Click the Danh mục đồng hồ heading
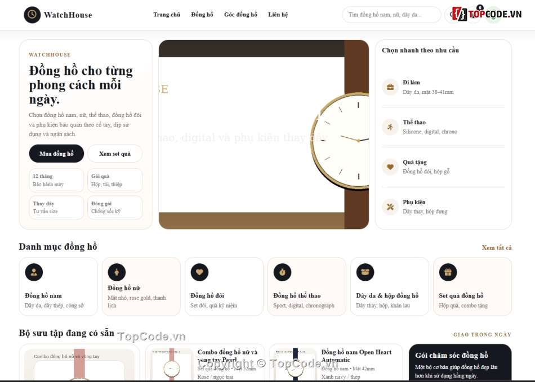The width and height of the screenshot is (535, 382). click(58, 247)
